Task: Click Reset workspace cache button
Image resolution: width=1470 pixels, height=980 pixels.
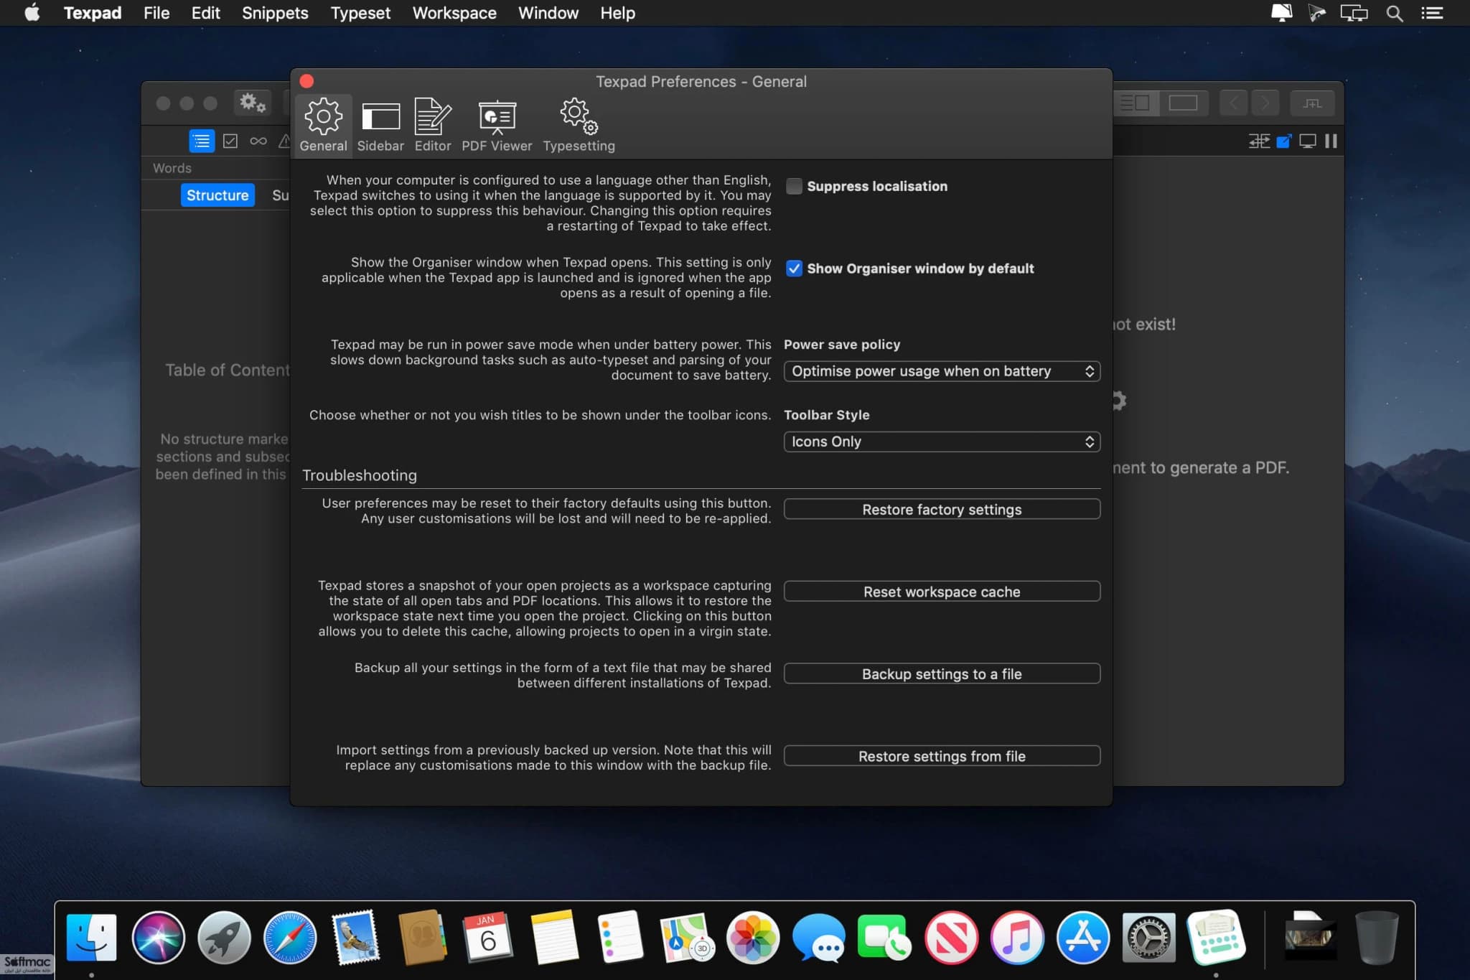Action: [942, 592]
